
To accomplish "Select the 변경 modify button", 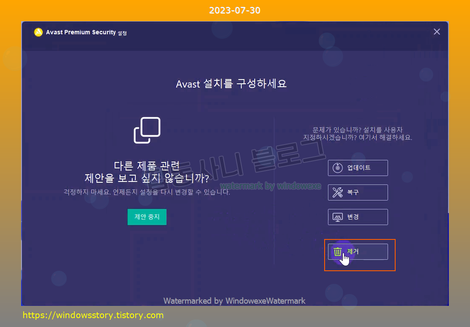I will pyautogui.click(x=358, y=217).
